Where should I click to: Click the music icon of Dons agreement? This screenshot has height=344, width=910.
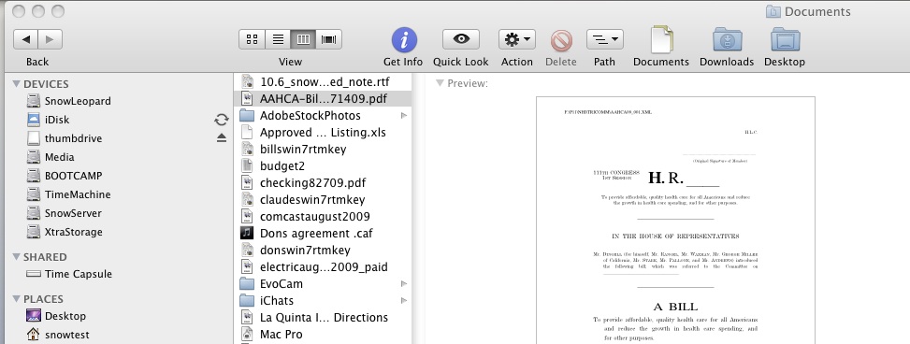(247, 233)
